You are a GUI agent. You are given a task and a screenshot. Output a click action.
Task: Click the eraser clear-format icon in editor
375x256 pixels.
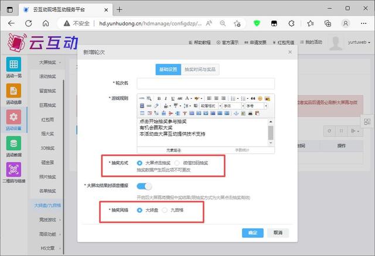click(156, 105)
